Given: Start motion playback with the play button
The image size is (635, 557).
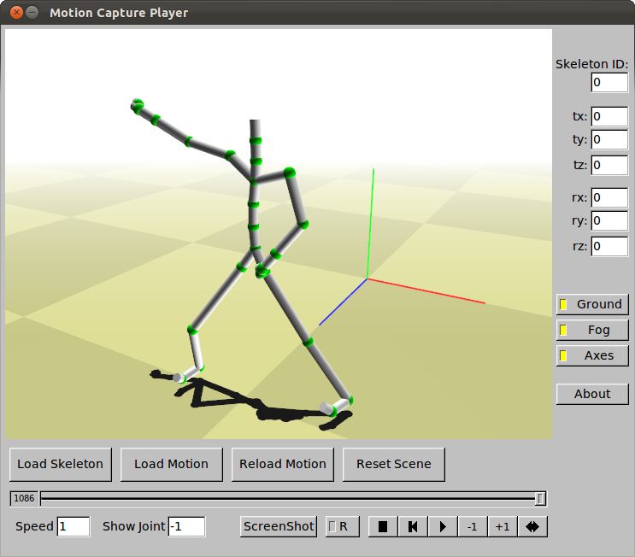Looking at the screenshot, I should (443, 526).
